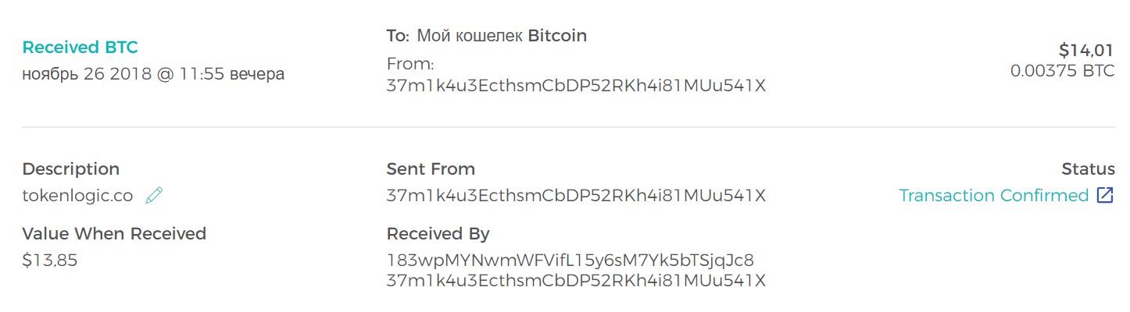Select the tokenlogic.co description text

77,196
